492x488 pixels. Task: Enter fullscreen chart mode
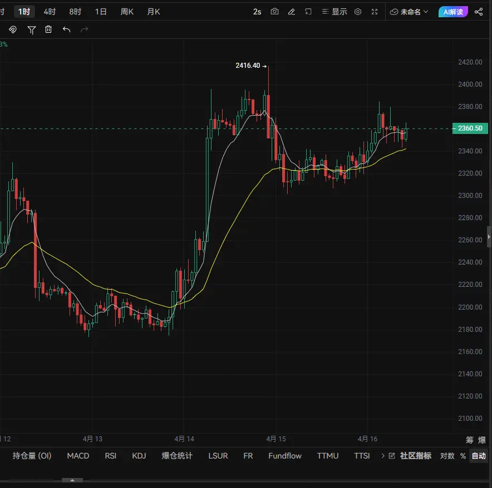[x=375, y=12]
